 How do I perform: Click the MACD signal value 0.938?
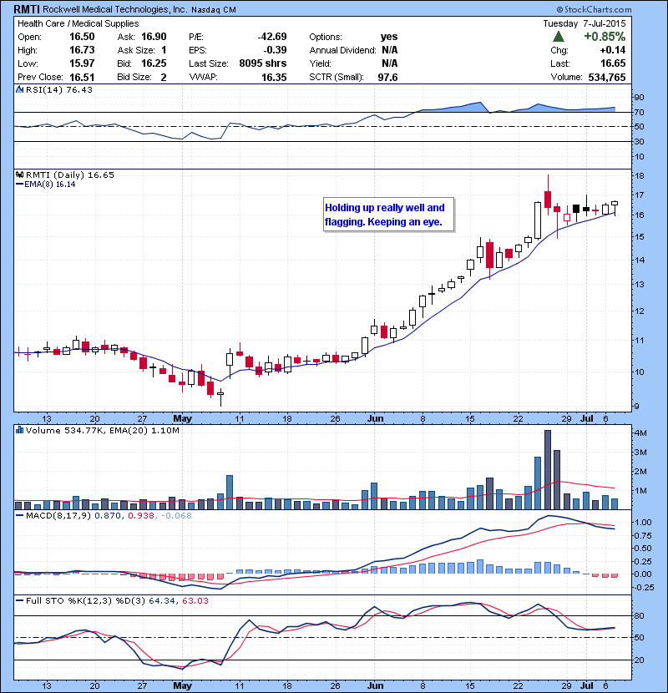pyautogui.click(x=141, y=516)
